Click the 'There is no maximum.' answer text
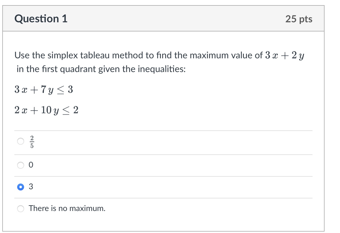This screenshot has width=340, height=233. [x=67, y=208]
